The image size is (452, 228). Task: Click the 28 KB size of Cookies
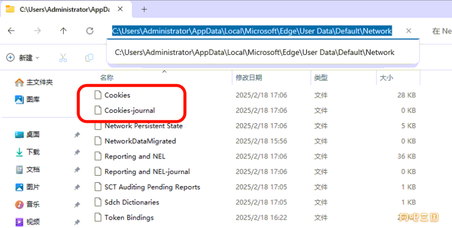407,95
